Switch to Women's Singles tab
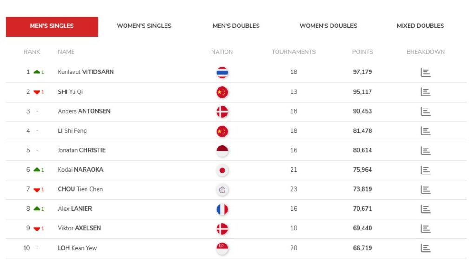 coord(144,26)
